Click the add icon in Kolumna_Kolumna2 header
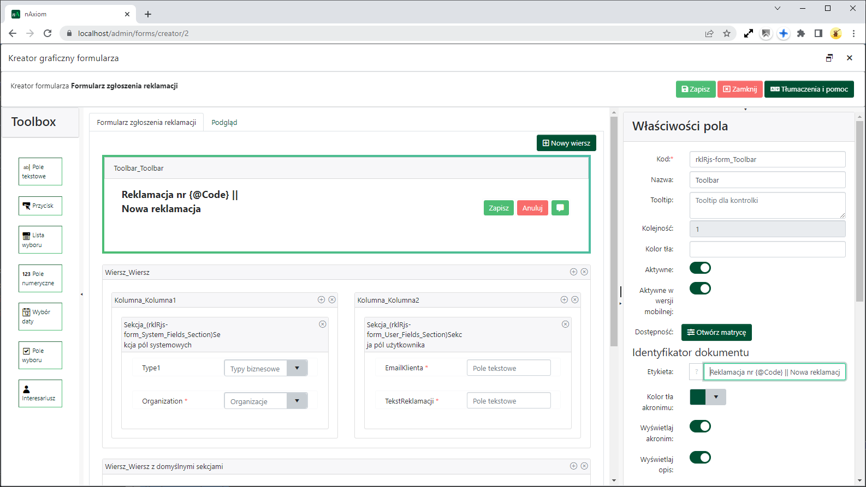Image resolution: width=866 pixels, height=487 pixels. (x=564, y=300)
